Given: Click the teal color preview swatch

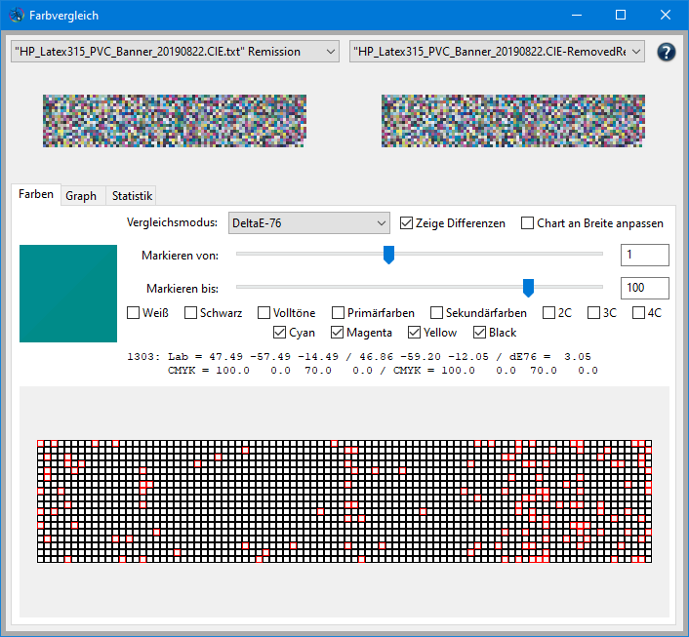Looking at the screenshot, I should point(68,294).
